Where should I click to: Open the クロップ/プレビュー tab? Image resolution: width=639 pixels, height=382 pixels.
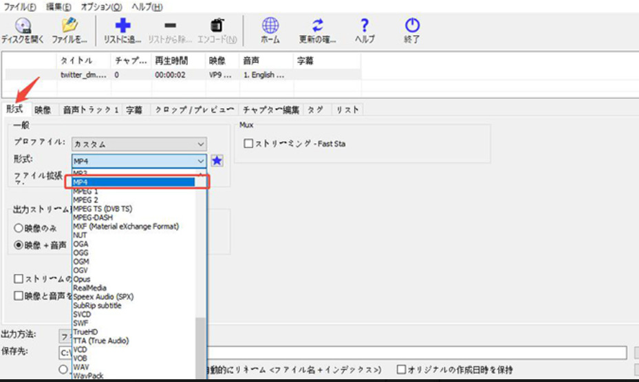click(195, 109)
